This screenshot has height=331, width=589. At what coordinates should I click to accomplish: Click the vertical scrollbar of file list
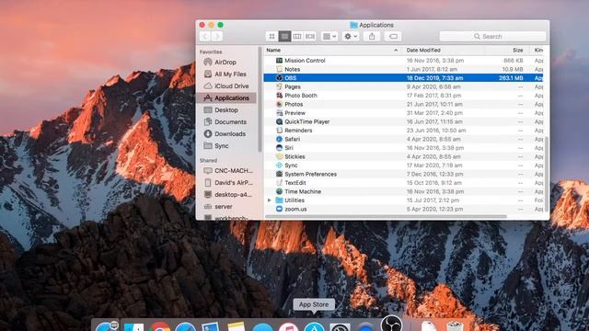pyautogui.click(x=547, y=175)
